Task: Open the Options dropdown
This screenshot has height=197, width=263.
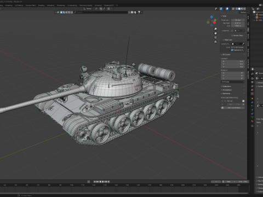Action: pyautogui.click(x=244, y=13)
